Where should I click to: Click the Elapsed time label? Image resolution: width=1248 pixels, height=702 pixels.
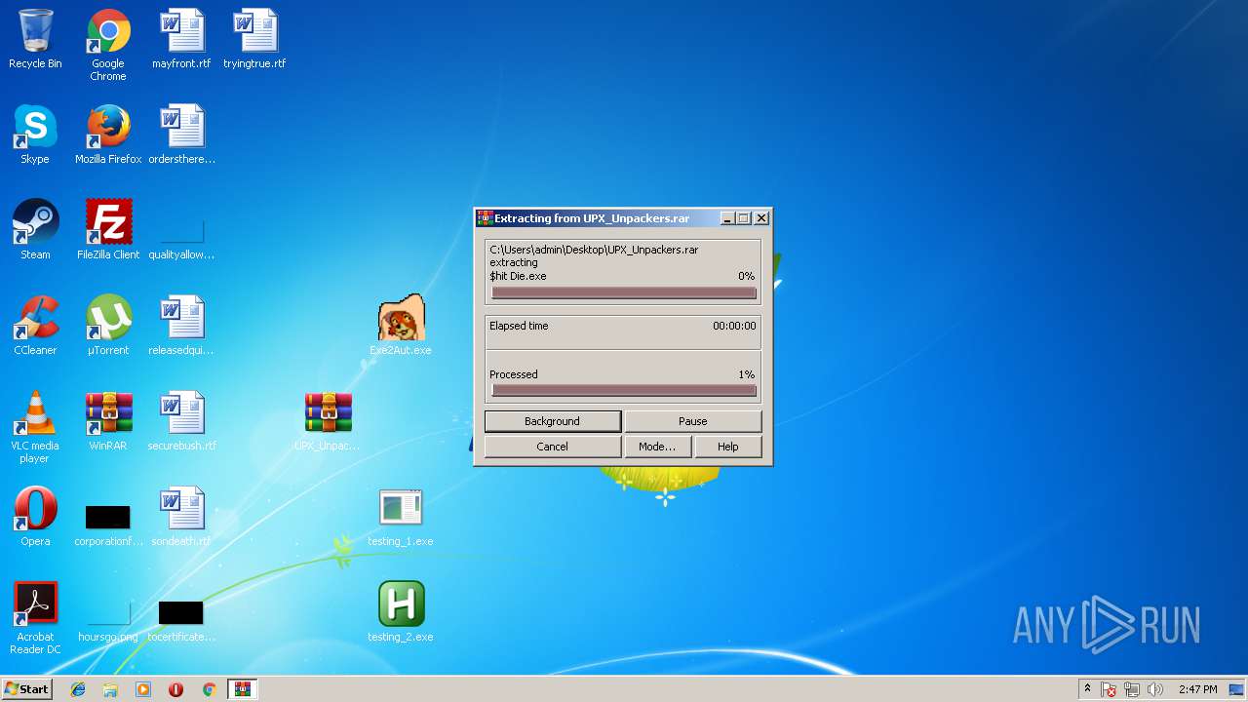(x=519, y=326)
